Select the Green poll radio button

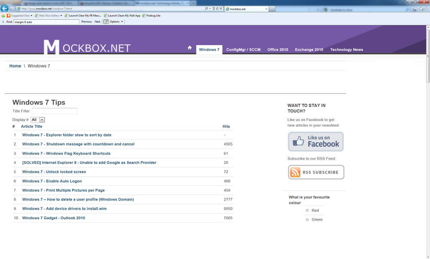(307, 220)
